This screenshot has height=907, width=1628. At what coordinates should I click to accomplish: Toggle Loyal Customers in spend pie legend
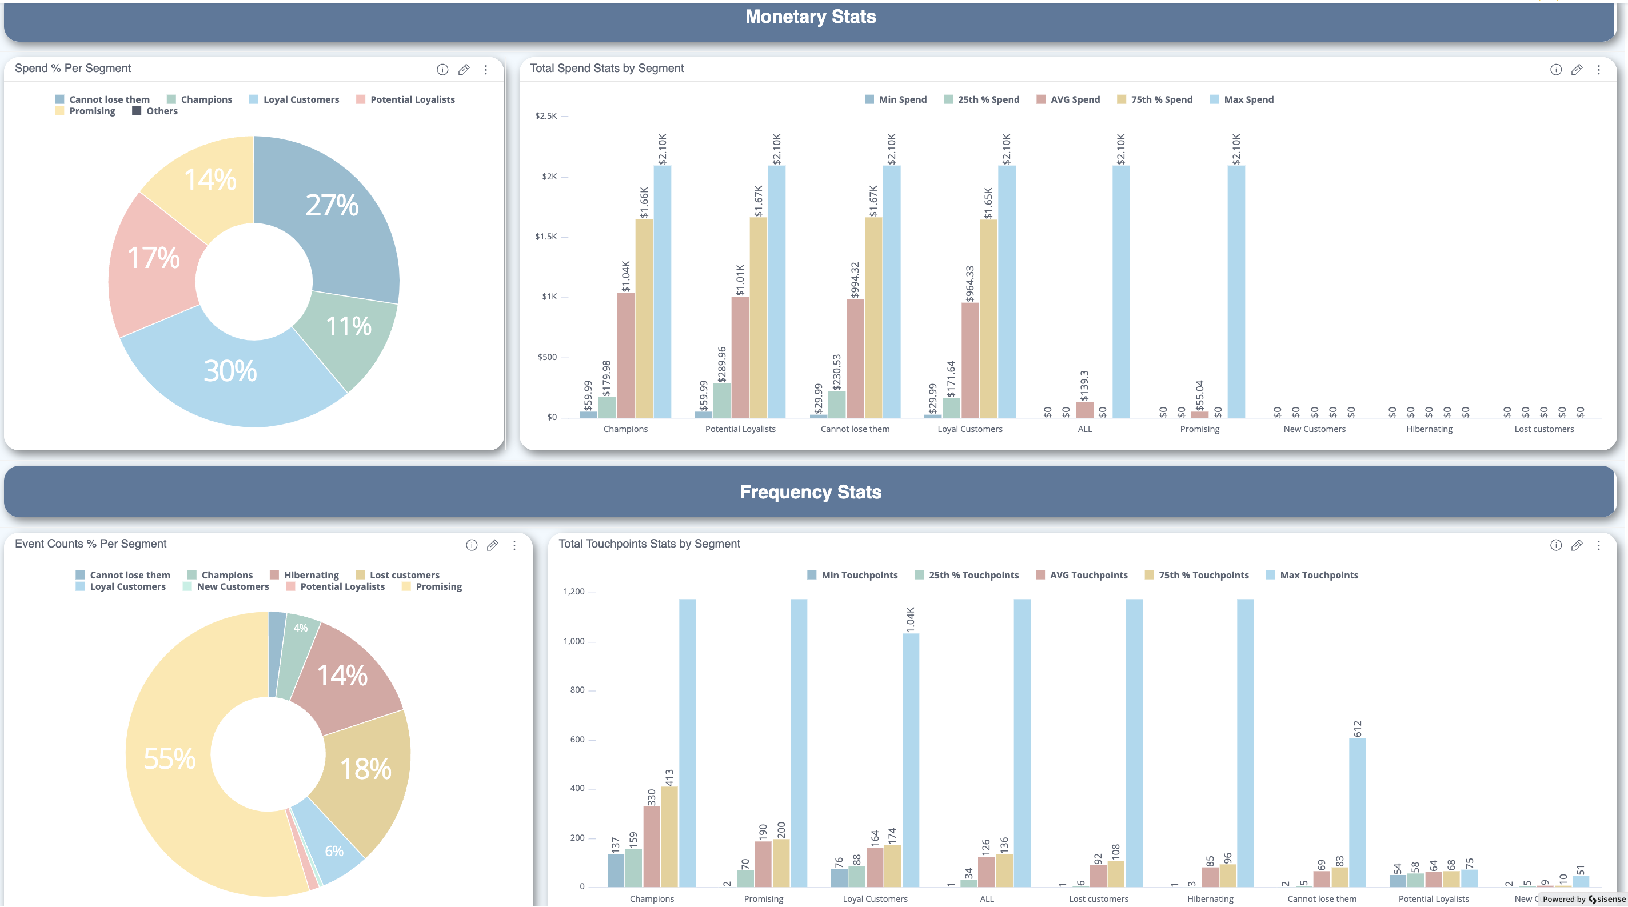point(301,99)
